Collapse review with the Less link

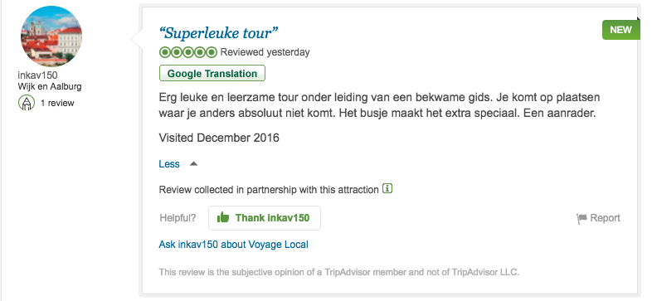pos(169,164)
